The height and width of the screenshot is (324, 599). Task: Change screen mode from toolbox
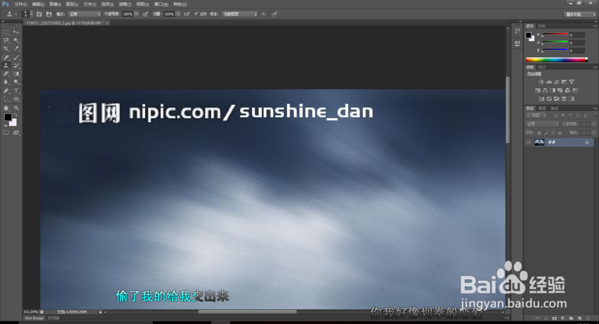click(16, 132)
